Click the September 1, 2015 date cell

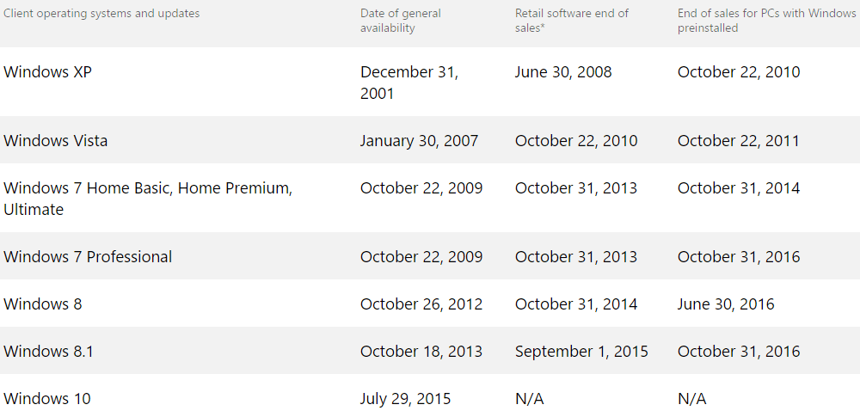pos(581,352)
